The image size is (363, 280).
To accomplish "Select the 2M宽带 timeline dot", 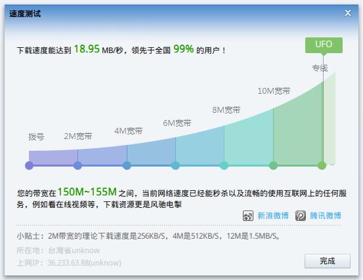I will pyautogui.click(x=77, y=165).
